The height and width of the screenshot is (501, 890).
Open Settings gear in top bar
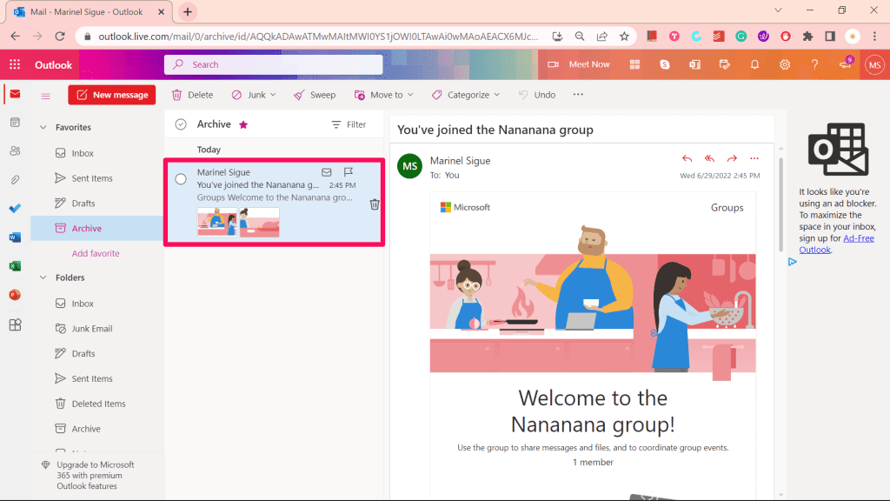click(x=785, y=64)
